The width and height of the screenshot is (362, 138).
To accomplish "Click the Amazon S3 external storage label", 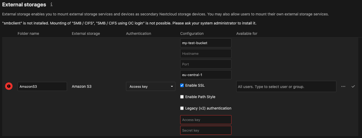I will (82, 86).
